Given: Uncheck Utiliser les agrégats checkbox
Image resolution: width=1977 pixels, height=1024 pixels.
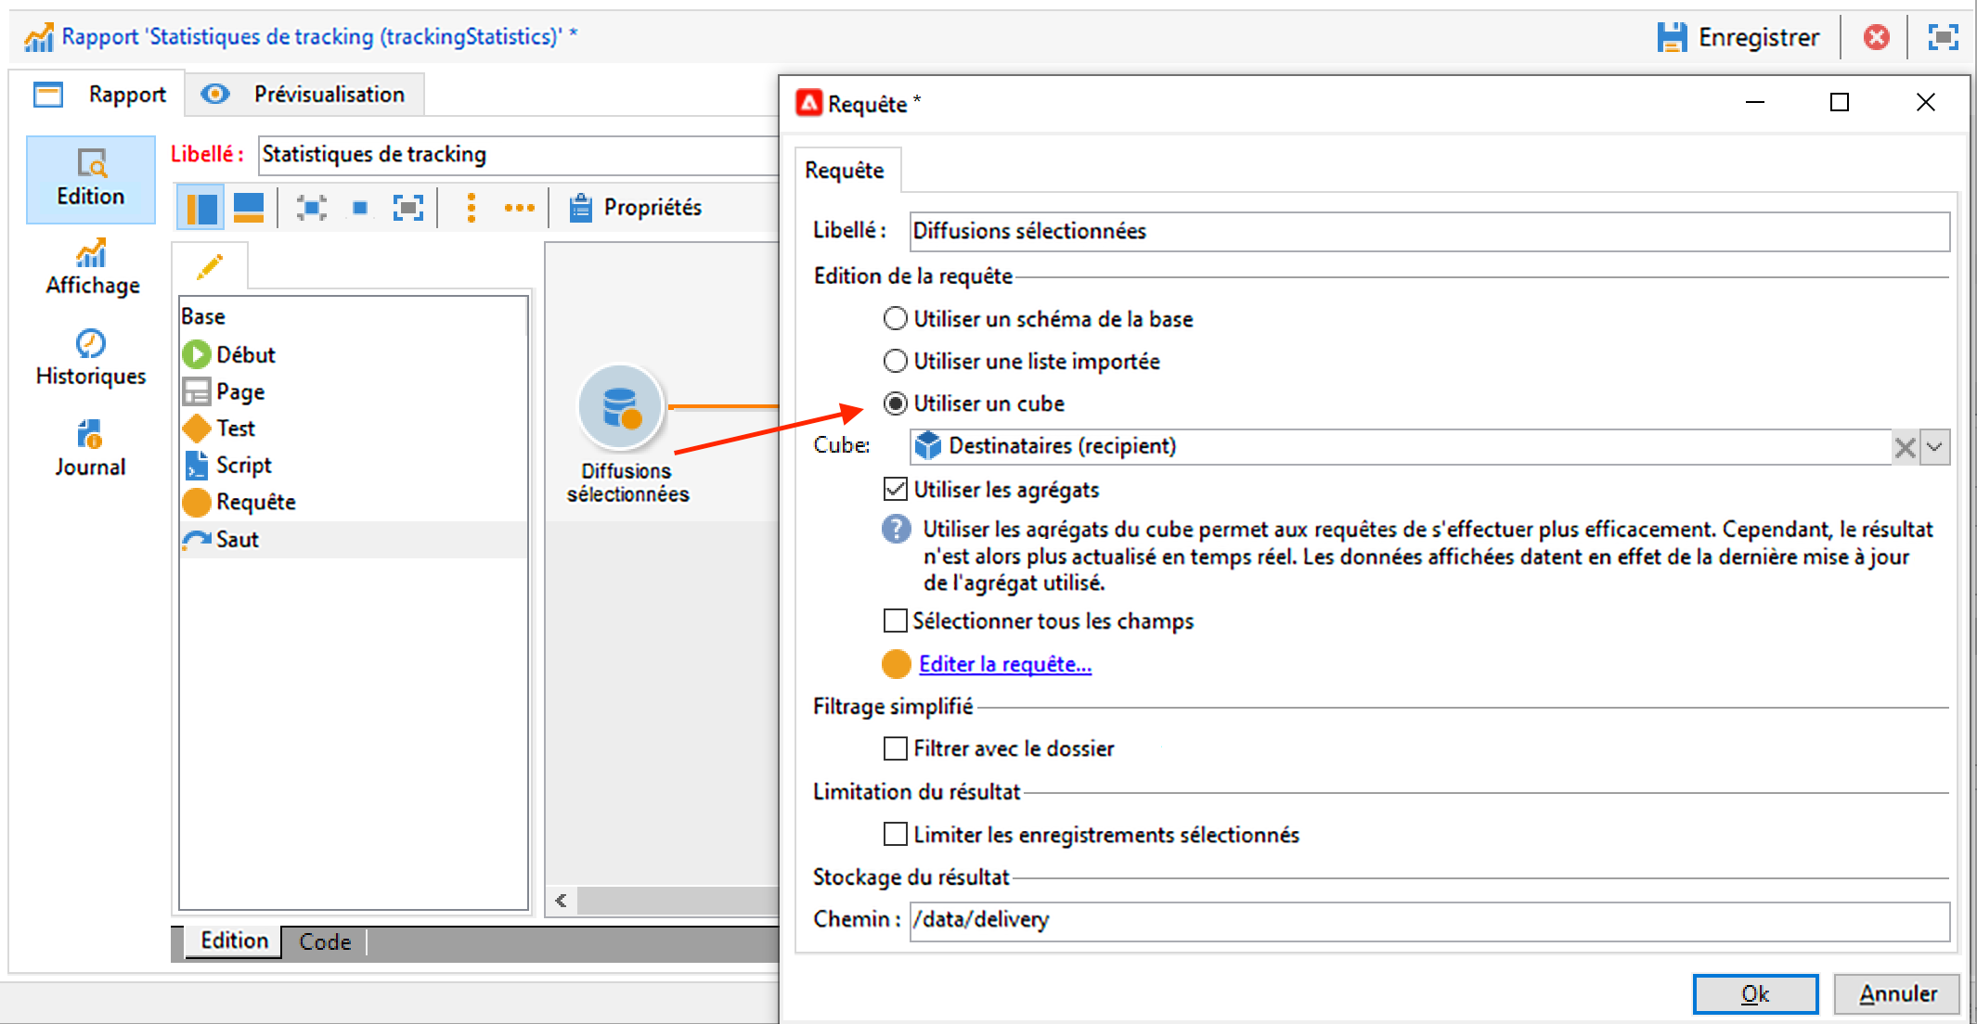Looking at the screenshot, I should (896, 489).
